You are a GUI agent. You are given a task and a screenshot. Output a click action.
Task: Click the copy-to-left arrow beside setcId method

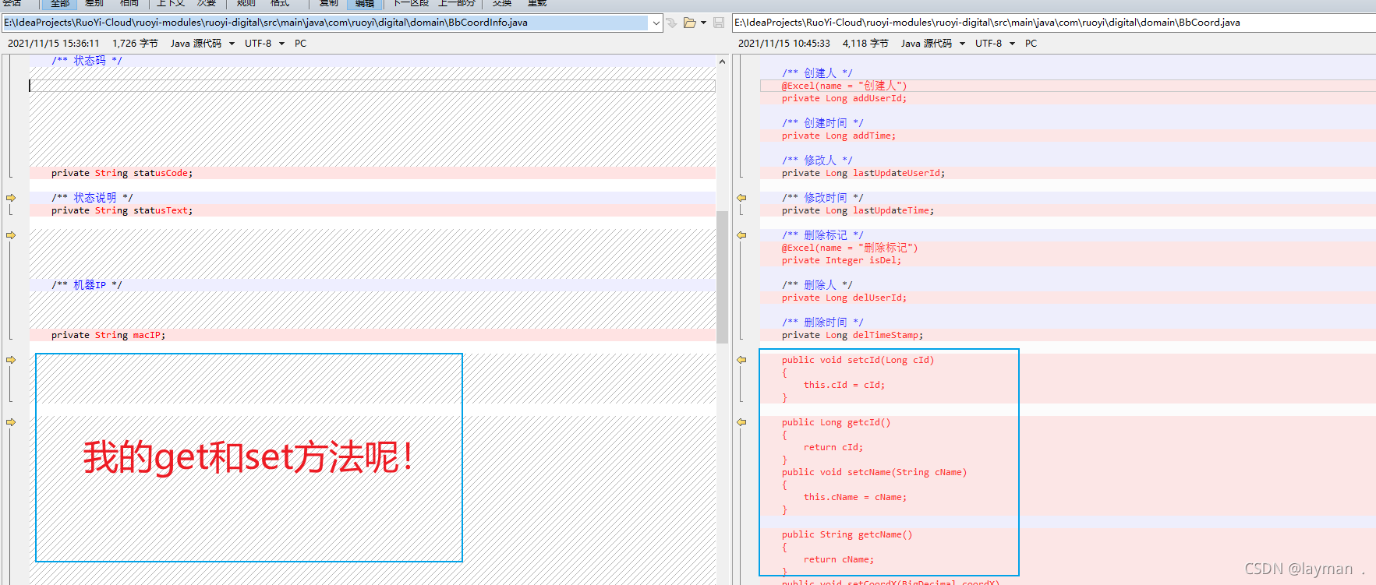(741, 360)
